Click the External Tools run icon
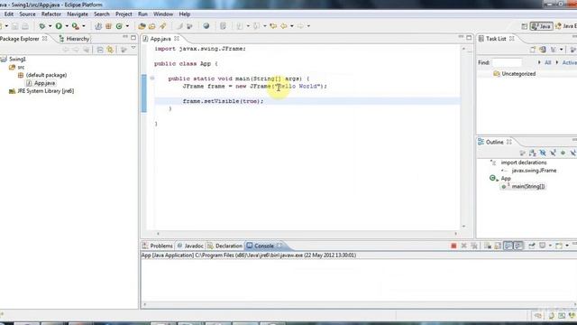 [x=76, y=26]
